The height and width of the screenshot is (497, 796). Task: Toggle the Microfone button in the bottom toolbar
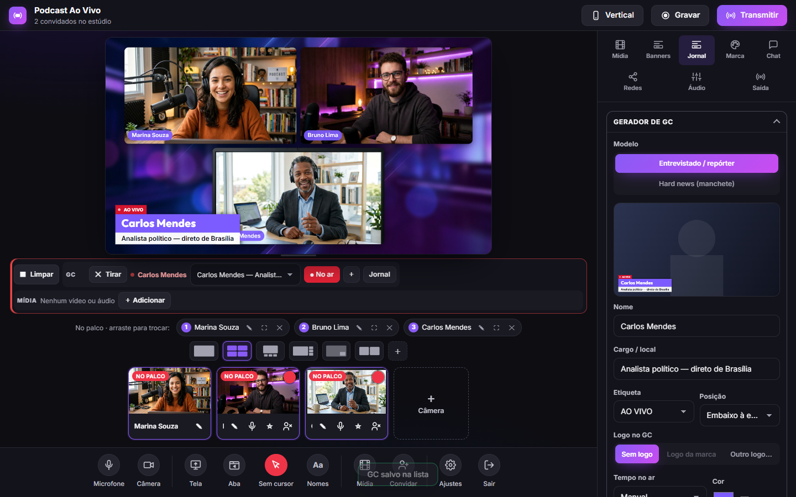coord(109,465)
